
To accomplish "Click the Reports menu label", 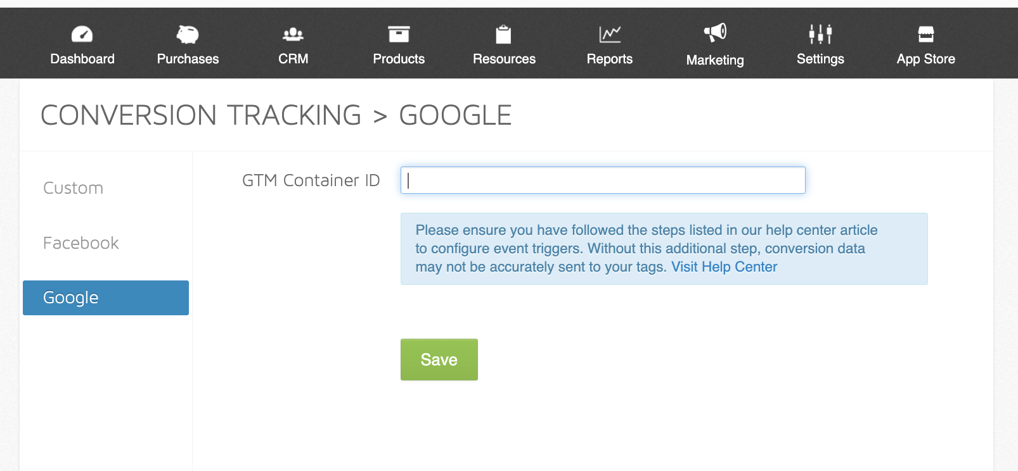I will (610, 59).
